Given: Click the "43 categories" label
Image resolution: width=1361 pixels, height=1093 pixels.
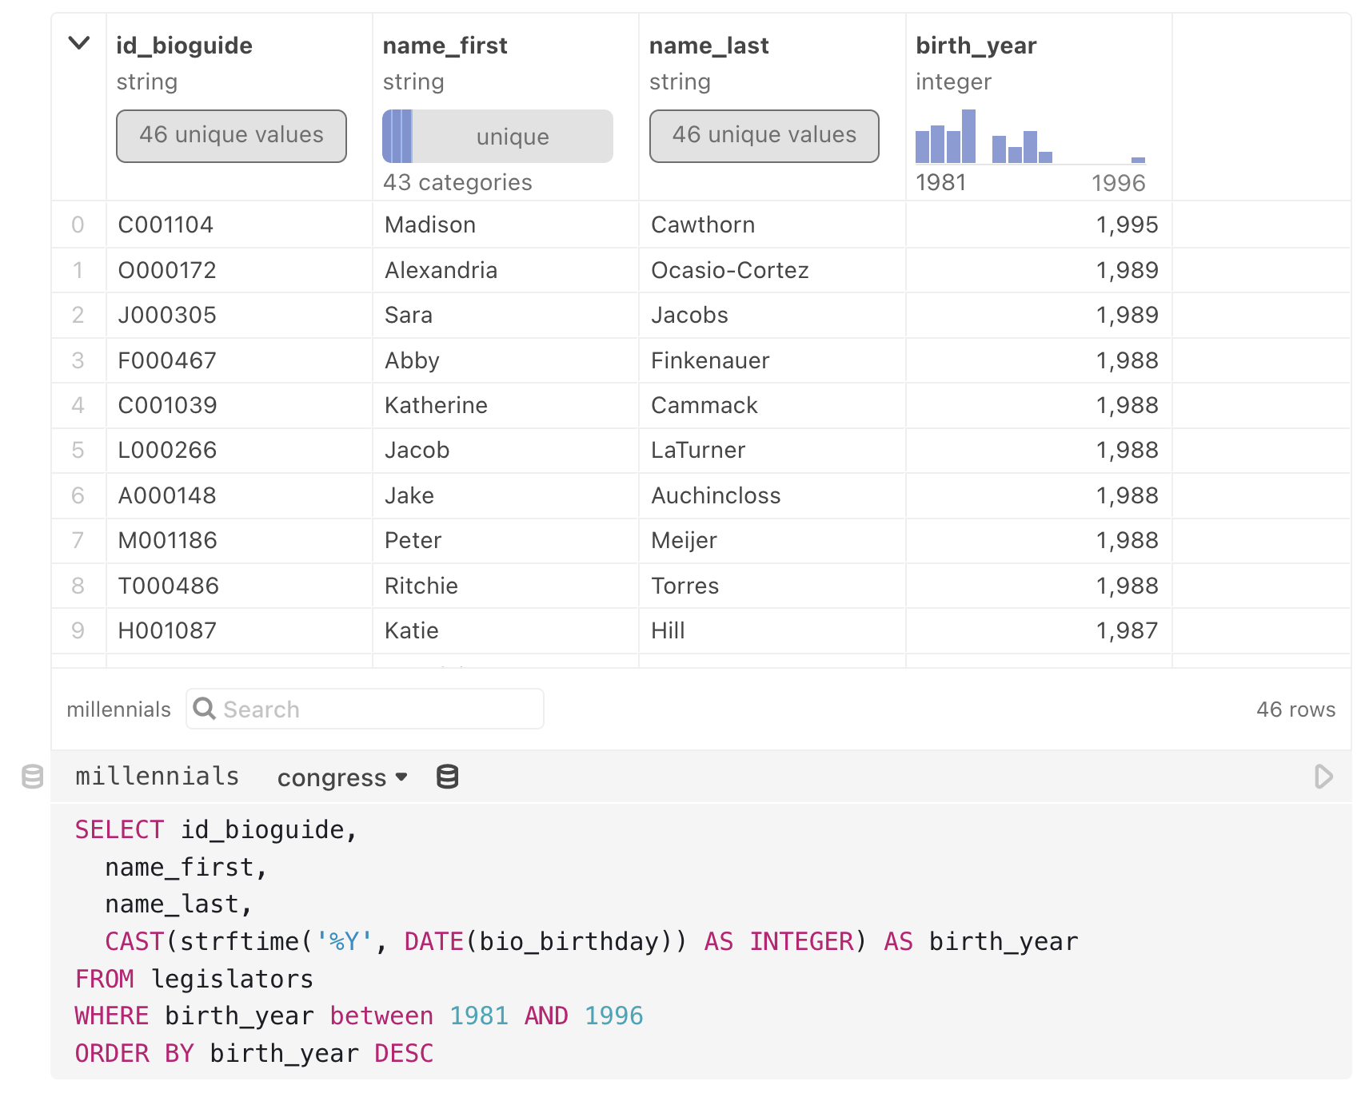Looking at the screenshot, I should tap(457, 182).
